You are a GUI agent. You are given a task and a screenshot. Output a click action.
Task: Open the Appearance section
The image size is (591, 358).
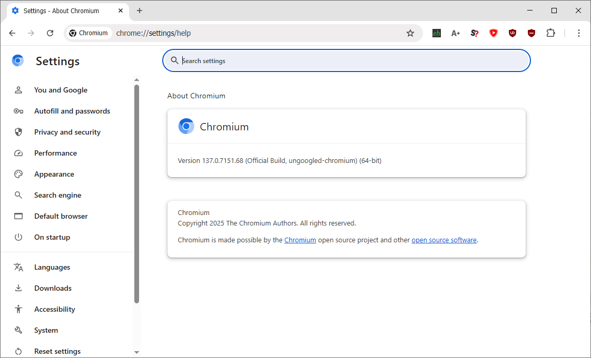pyautogui.click(x=54, y=174)
